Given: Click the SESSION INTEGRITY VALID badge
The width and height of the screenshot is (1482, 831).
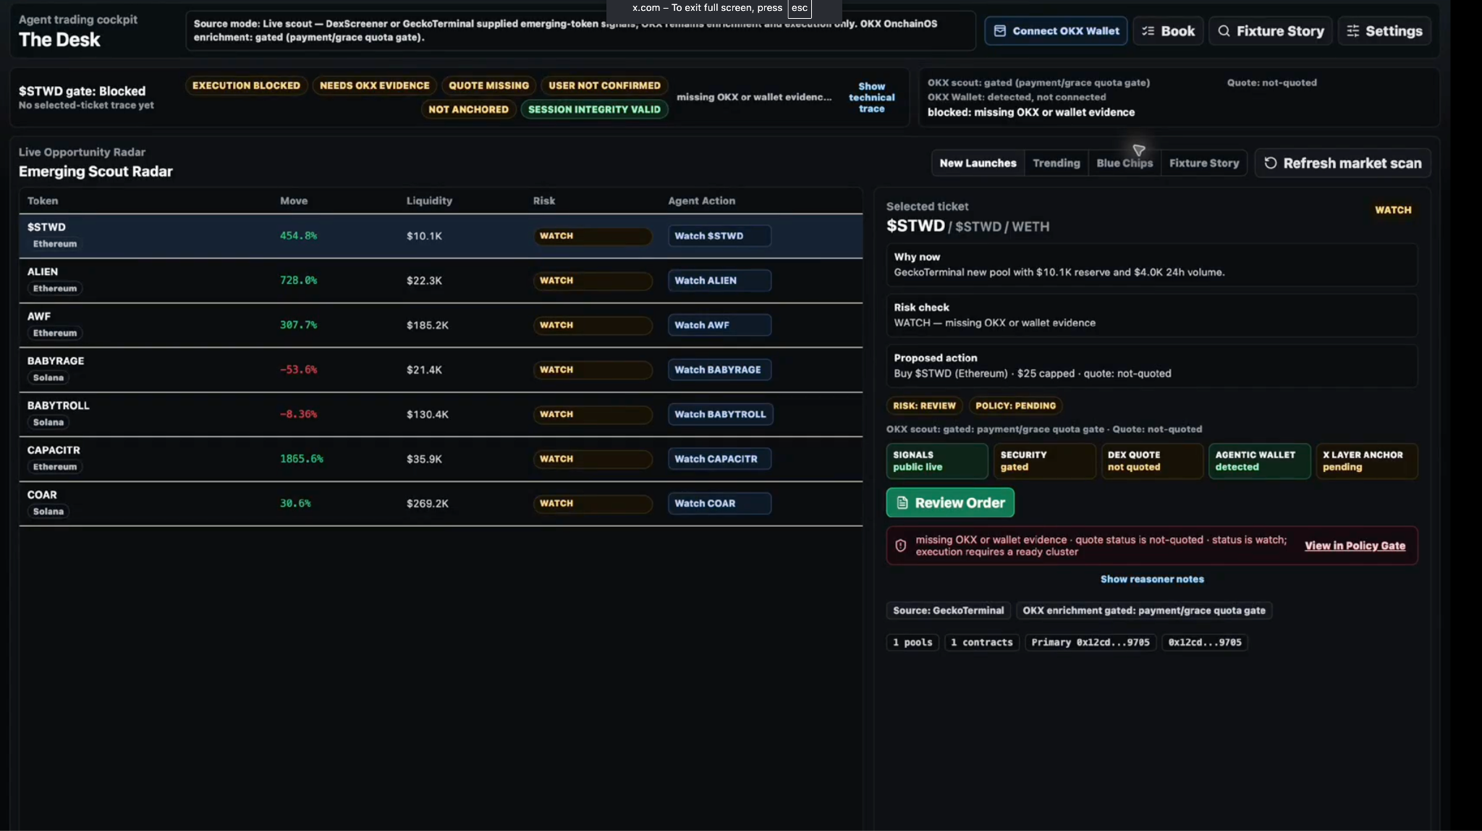Looking at the screenshot, I should [594, 109].
